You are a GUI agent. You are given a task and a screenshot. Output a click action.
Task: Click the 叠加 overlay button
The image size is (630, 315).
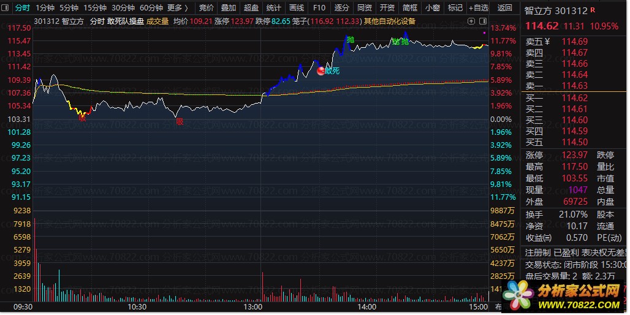pos(229,7)
